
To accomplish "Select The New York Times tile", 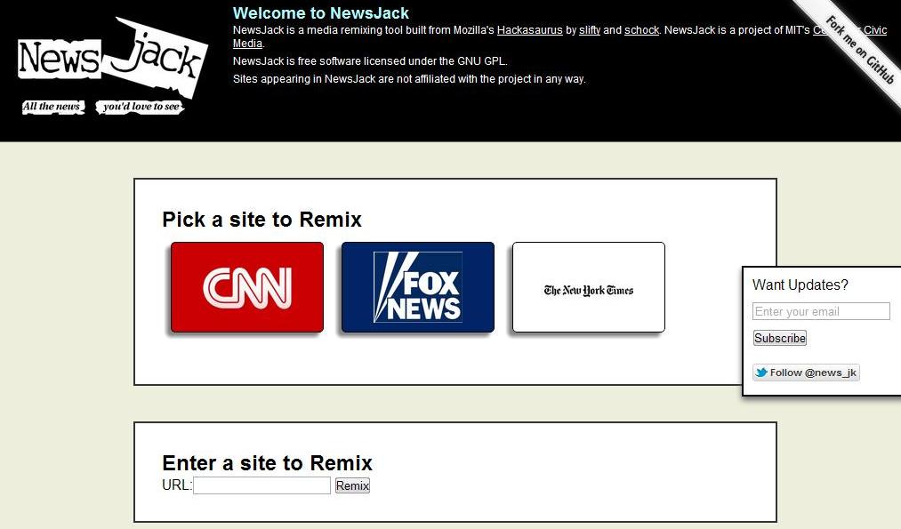I will click(x=588, y=287).
